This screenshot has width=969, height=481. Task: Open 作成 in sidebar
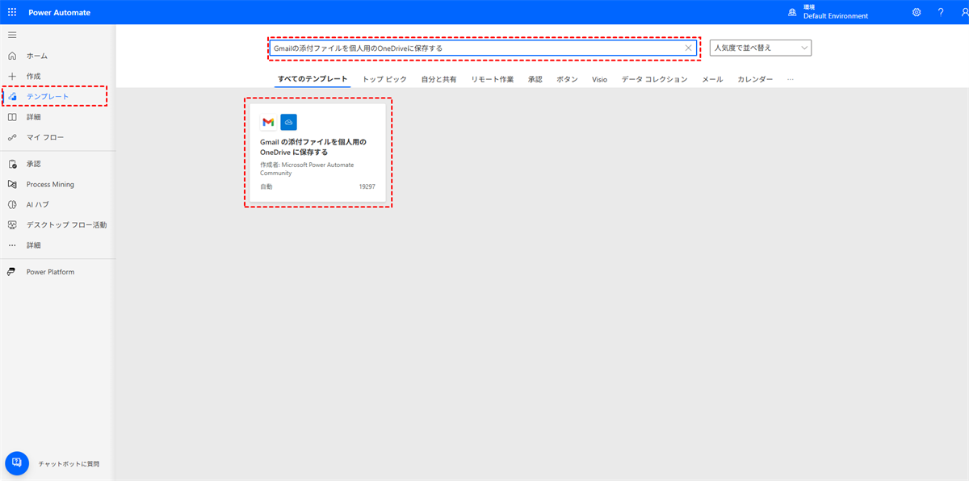point(34,76)
